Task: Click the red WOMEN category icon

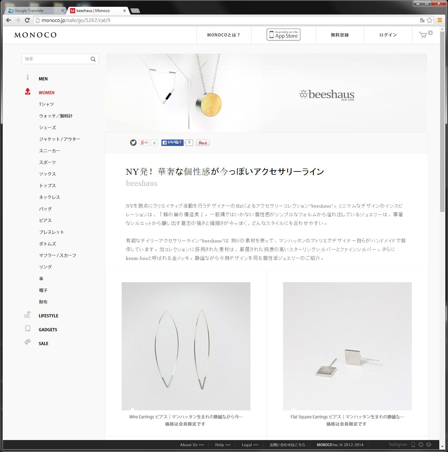Action: [28, 92]
